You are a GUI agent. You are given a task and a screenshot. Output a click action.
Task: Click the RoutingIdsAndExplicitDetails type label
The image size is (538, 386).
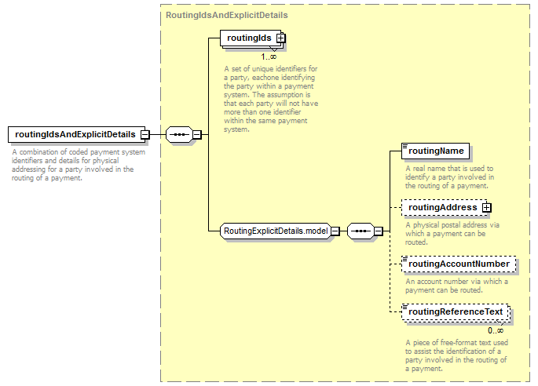coord(227,16)
